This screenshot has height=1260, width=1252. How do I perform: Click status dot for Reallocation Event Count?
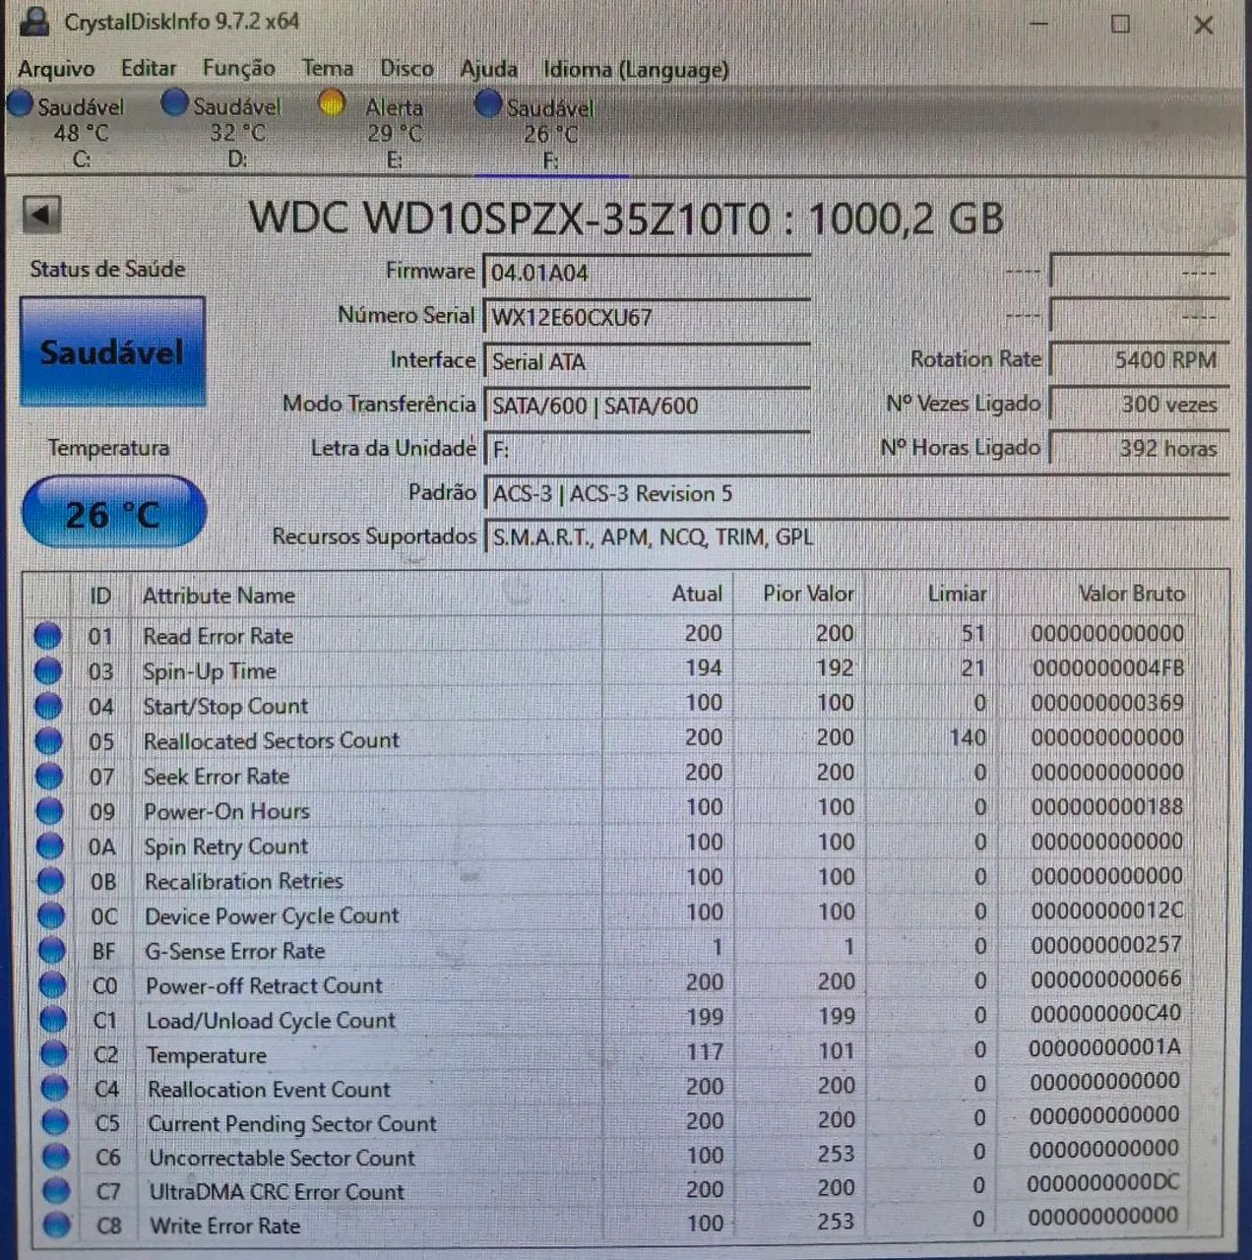coord(54,1089)
